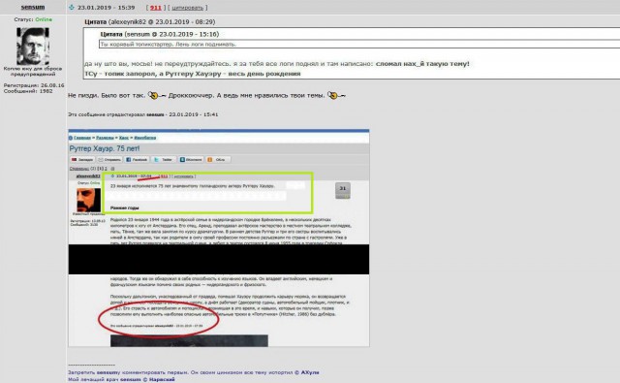This screenshot has width=620, height=383.
Task: Click the user title 'Копию кину для сброса предупреждений'
Action: [x=33, y=71]
